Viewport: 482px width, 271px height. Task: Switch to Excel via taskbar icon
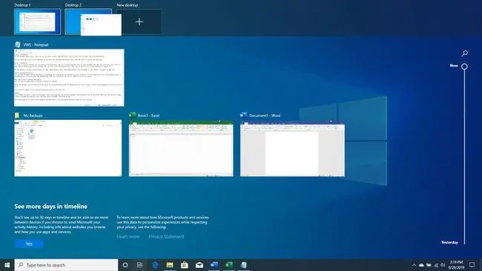coord(228,265)
